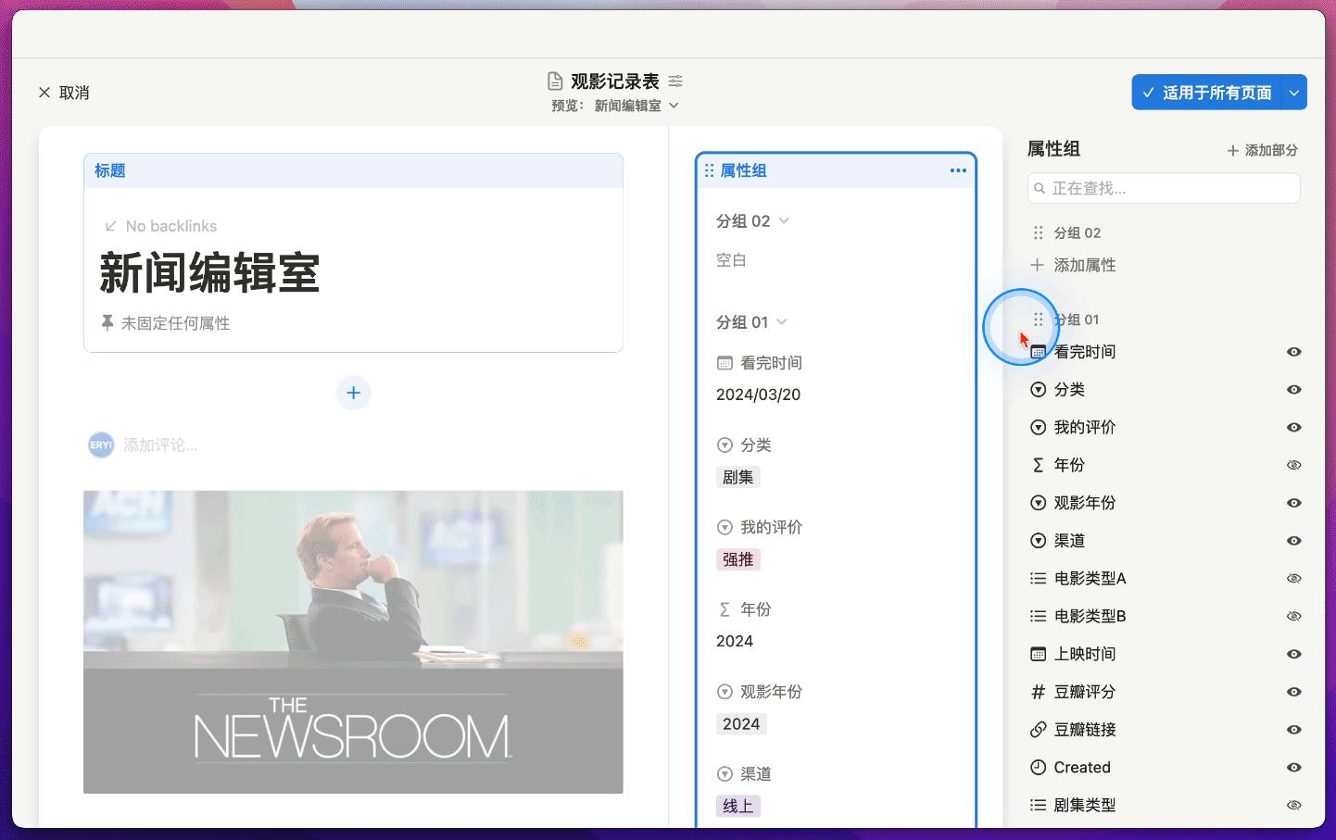Screen dimensions: 1336x840
Task: Click the settings sliders icon beside 观影记录表
Action: click(675, 81)
